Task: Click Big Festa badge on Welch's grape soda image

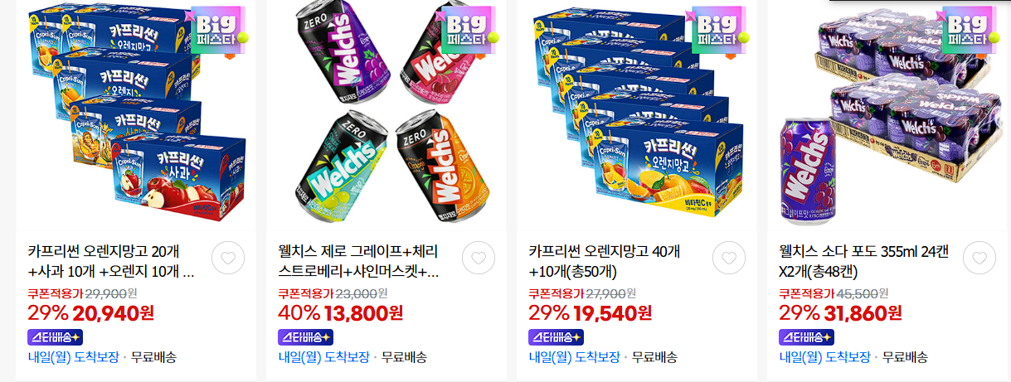Action: pos(970,31)
